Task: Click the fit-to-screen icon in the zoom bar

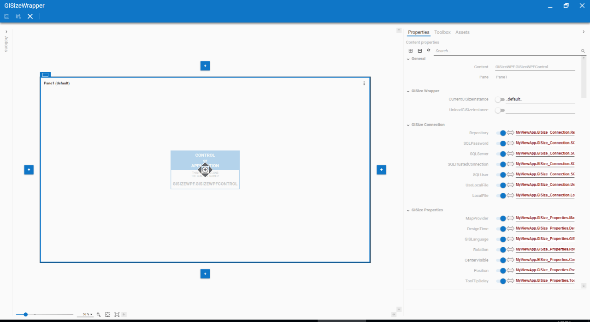Action: pyautogui.click(x=107, y=314)
